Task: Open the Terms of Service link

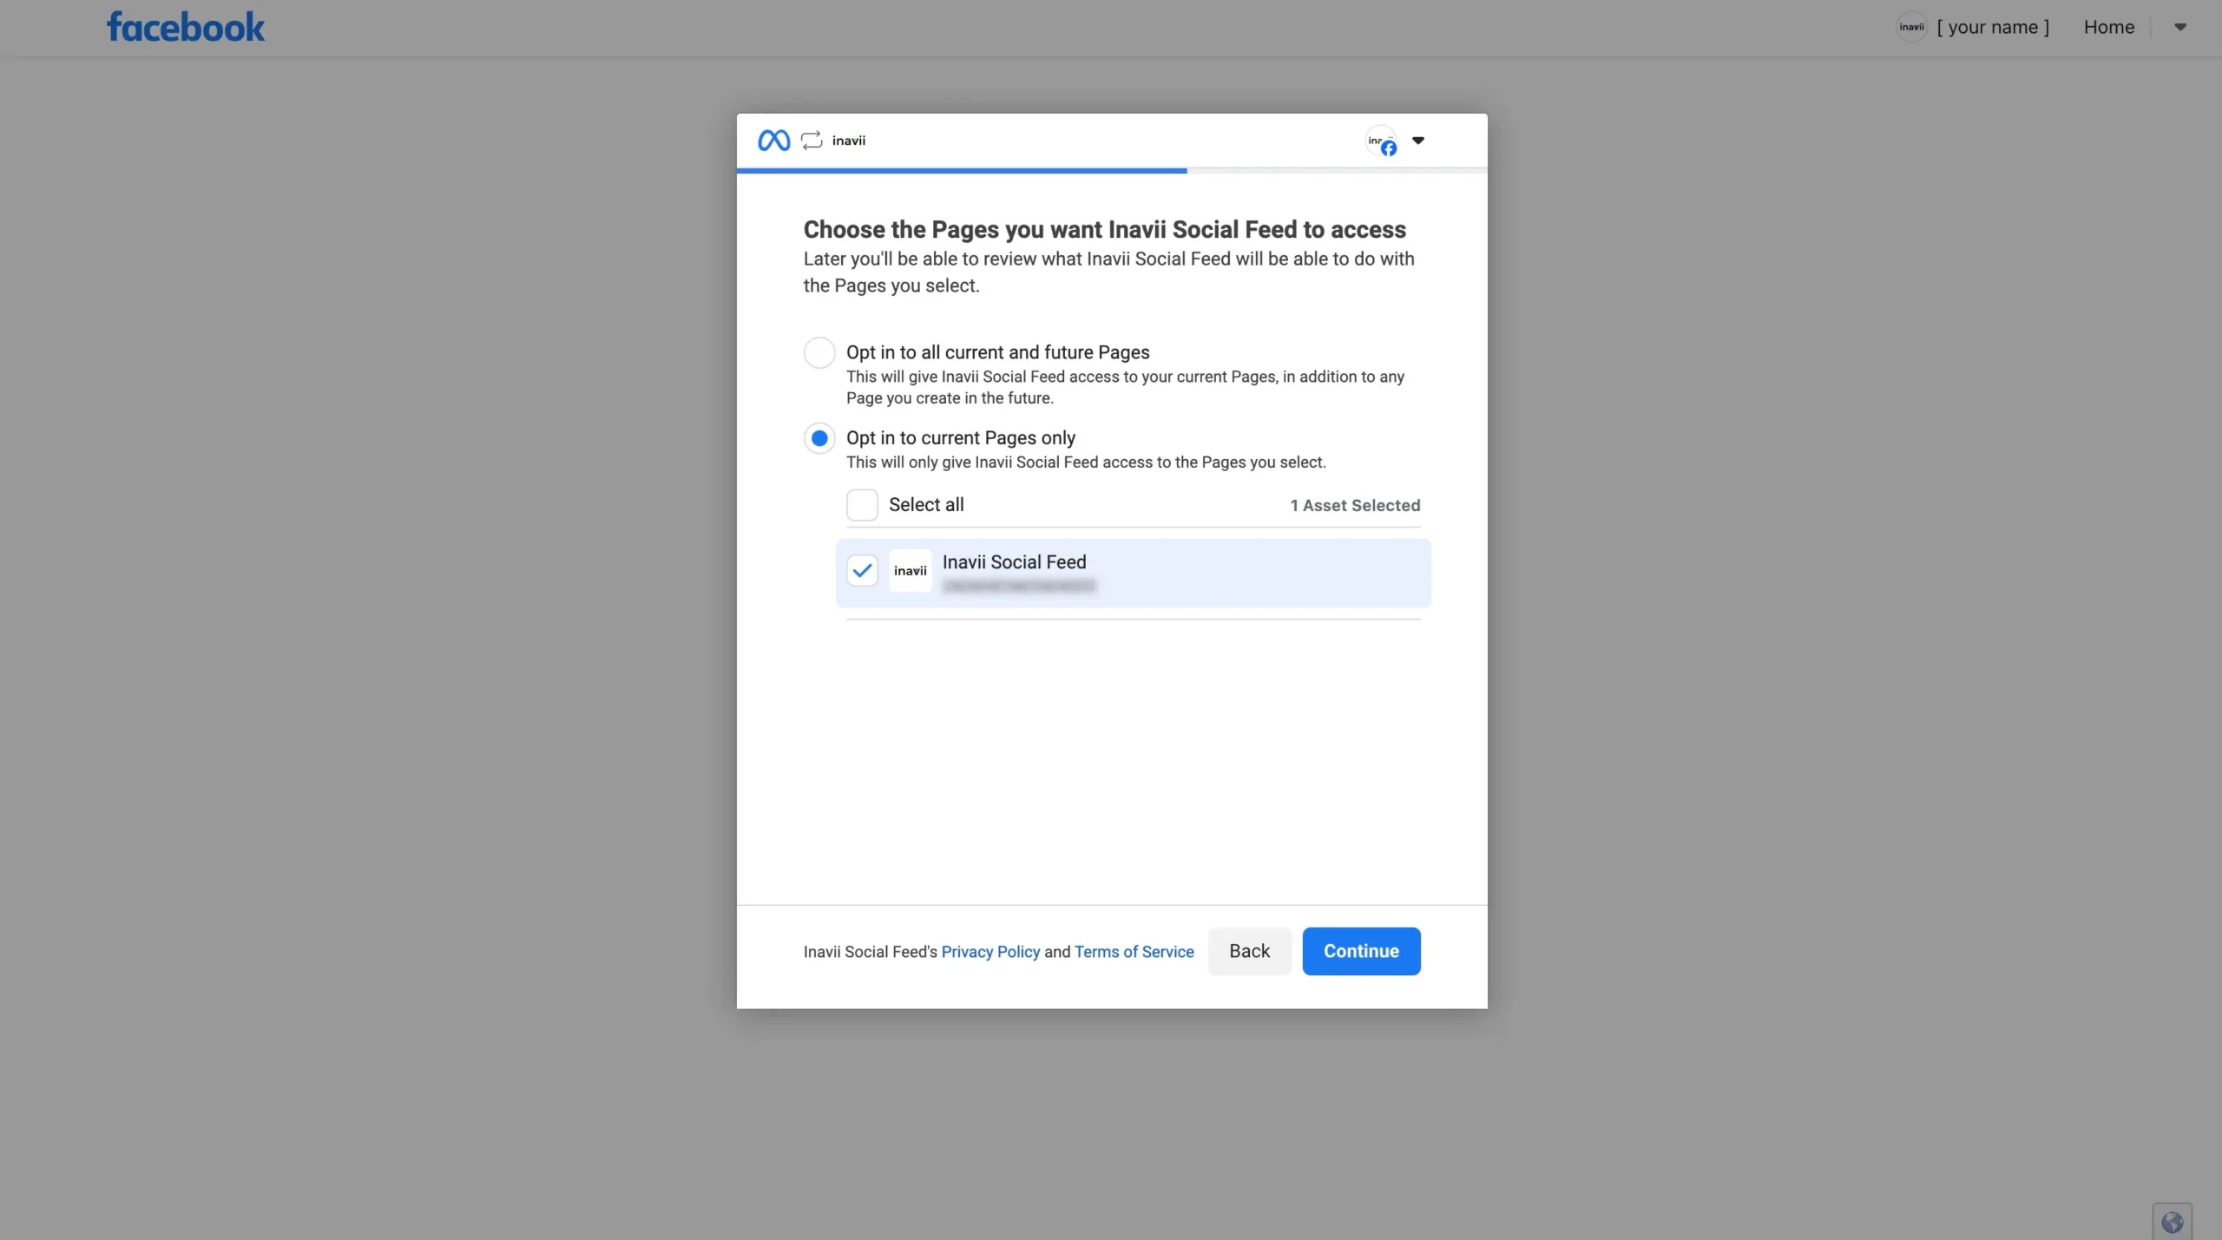Action: [1134, 952]
